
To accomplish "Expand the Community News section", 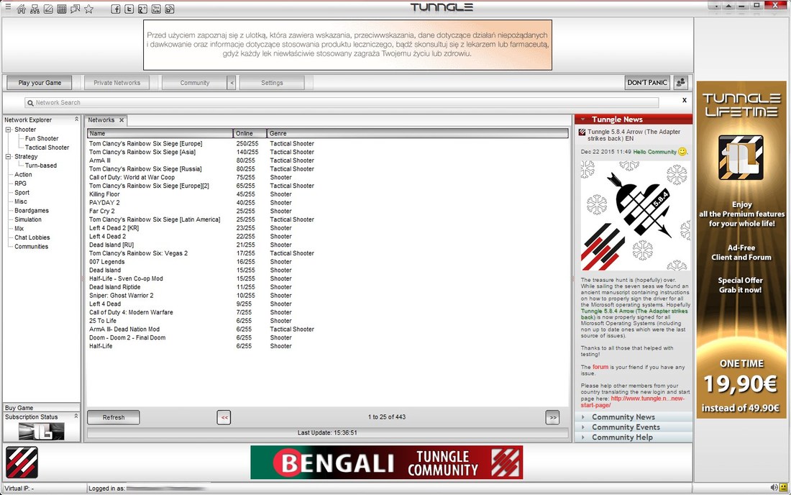I will (x=633, y=417).
